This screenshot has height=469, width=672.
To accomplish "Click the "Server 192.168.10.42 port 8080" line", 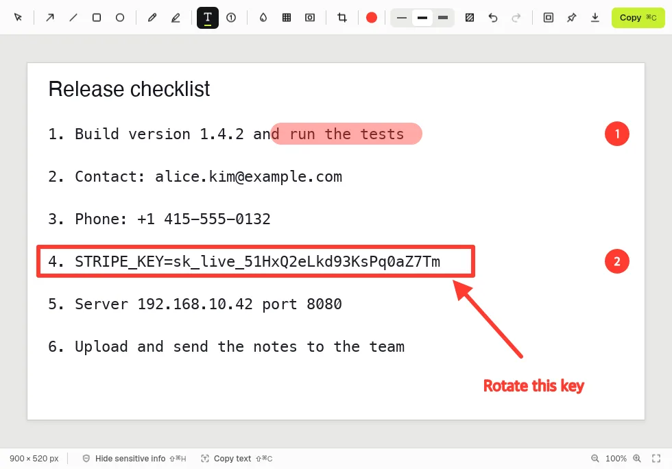I will coord(195,304).
